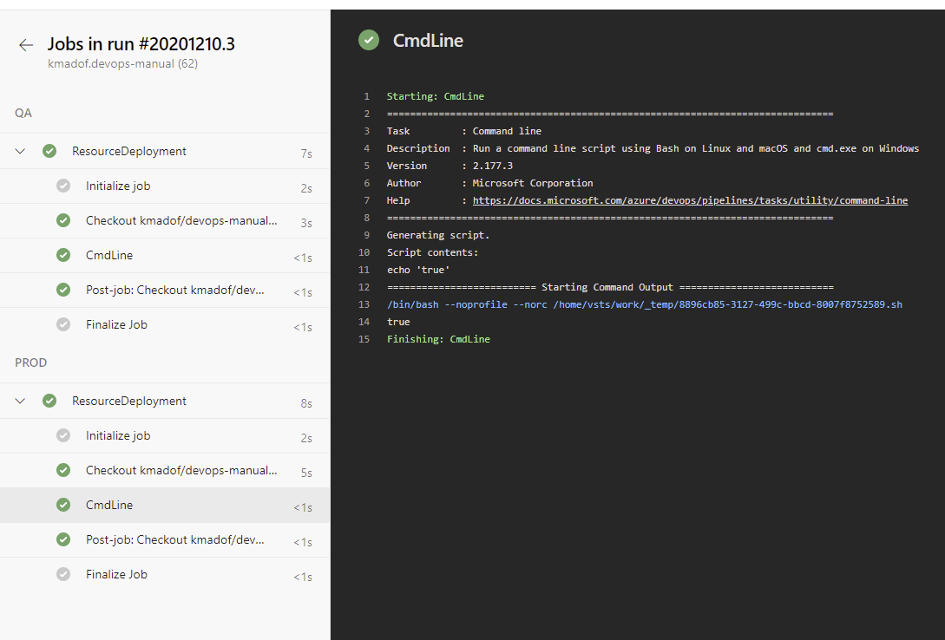Click log line number 1
The height and width of the screenshot is (640, 945).
tap(366, 96)
